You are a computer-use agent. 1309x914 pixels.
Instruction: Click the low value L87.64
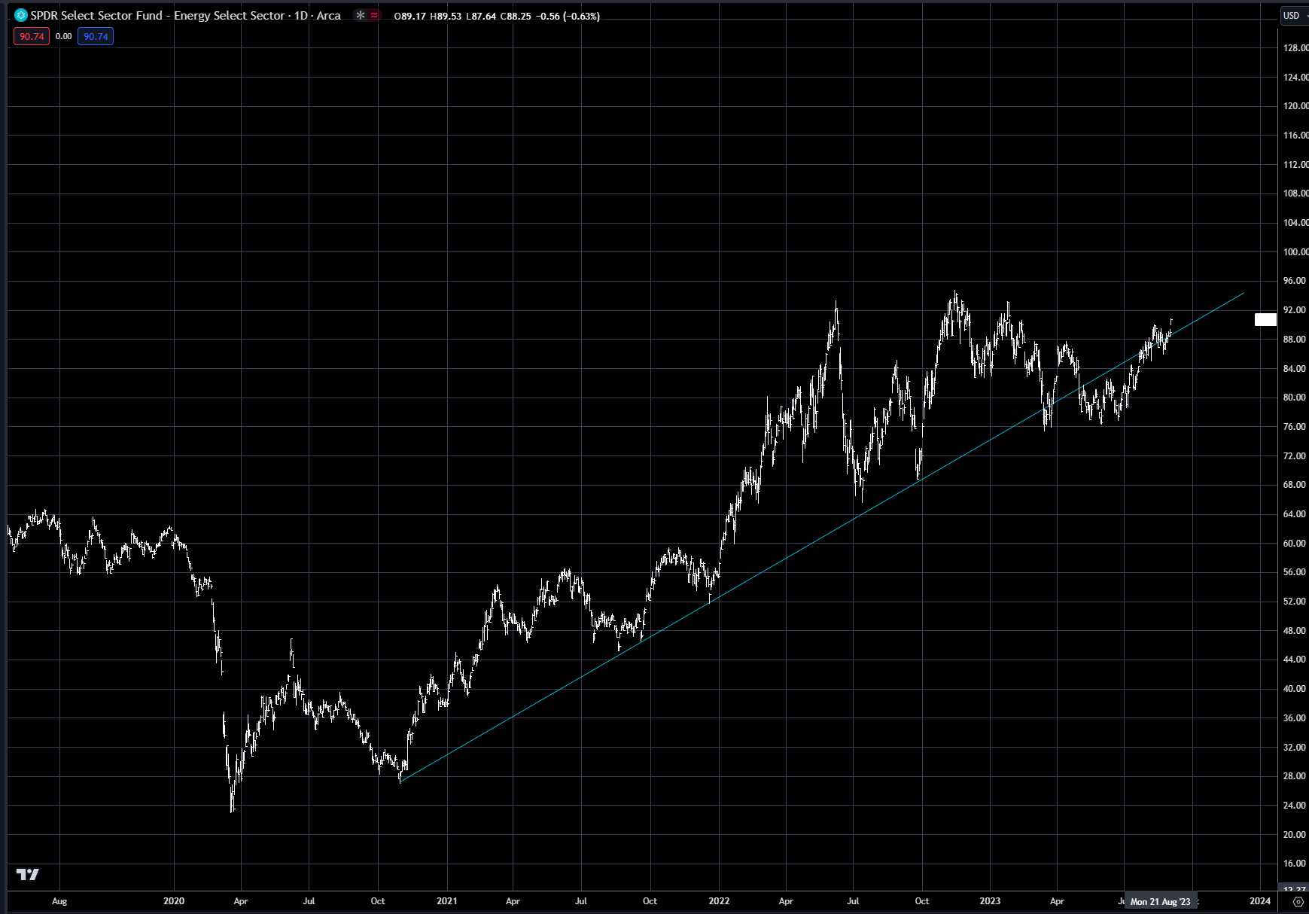click(481, 16)
